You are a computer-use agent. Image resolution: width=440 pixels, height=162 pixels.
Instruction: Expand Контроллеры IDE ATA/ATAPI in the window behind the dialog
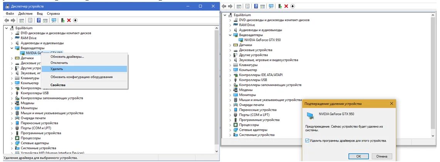tap(230, 75)
